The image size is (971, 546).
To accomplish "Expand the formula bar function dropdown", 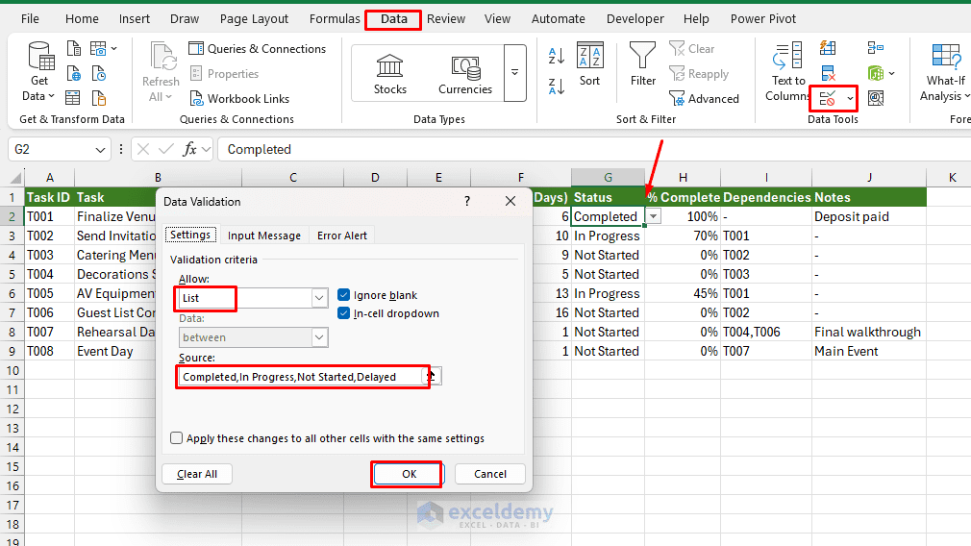I will pos(206,149).
